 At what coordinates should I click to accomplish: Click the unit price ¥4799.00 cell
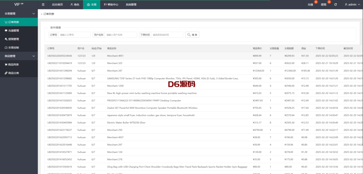pos(258,130)
